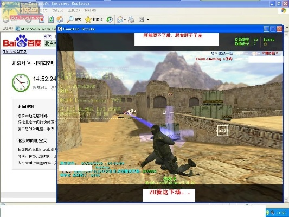Image resolution: width=289 pixels, height=217 pixels.
Task: Click the analog clock image
Action: pyautogui.click(x=21, y=82)
